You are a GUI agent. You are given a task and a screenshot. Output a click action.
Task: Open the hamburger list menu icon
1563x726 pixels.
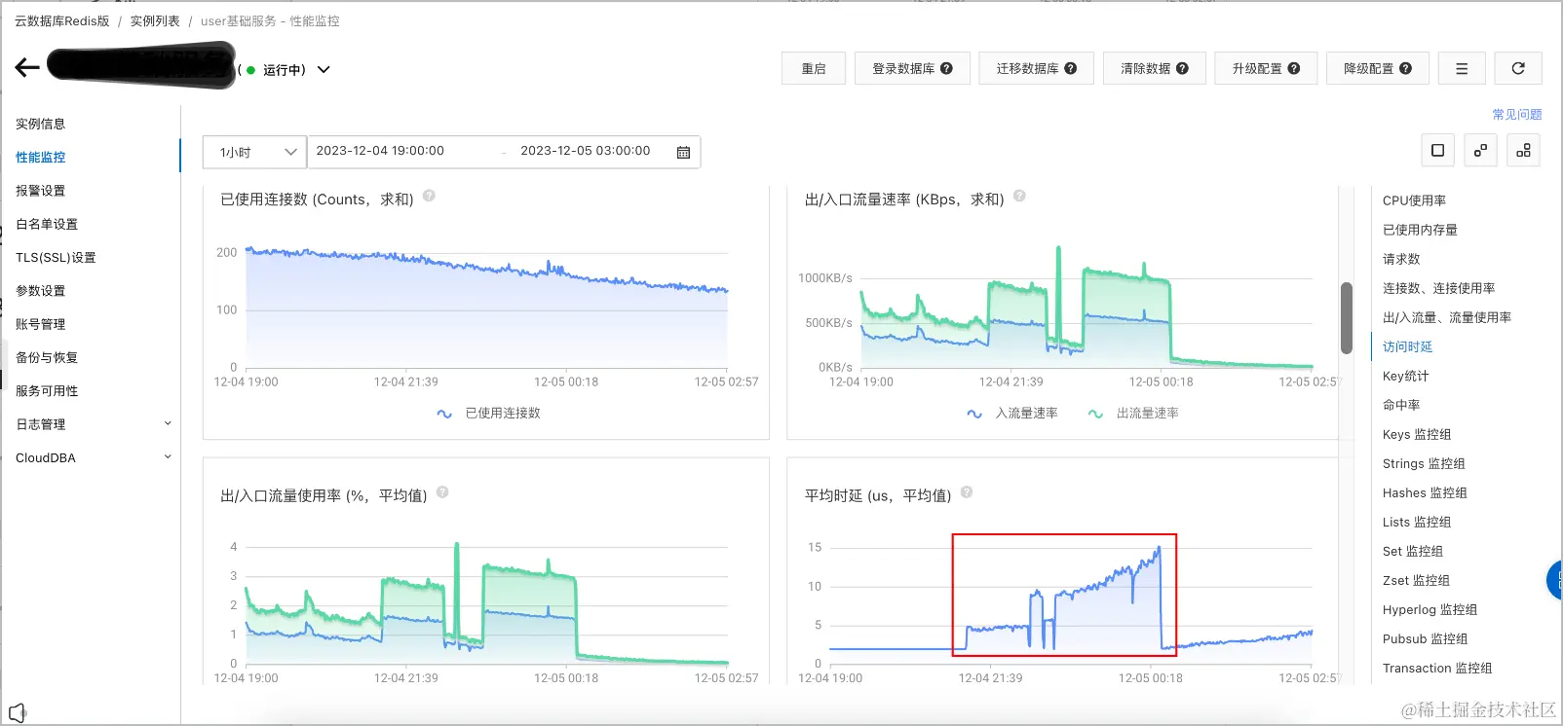[1461, 68]
